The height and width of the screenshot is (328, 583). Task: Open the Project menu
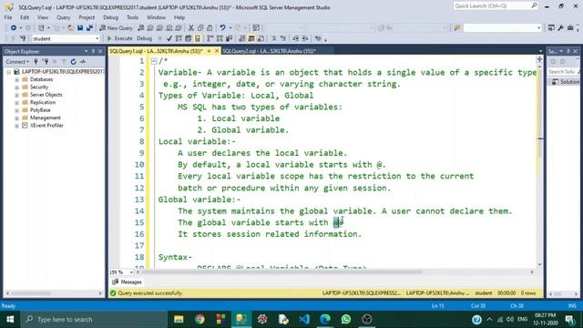coord(87,17)
